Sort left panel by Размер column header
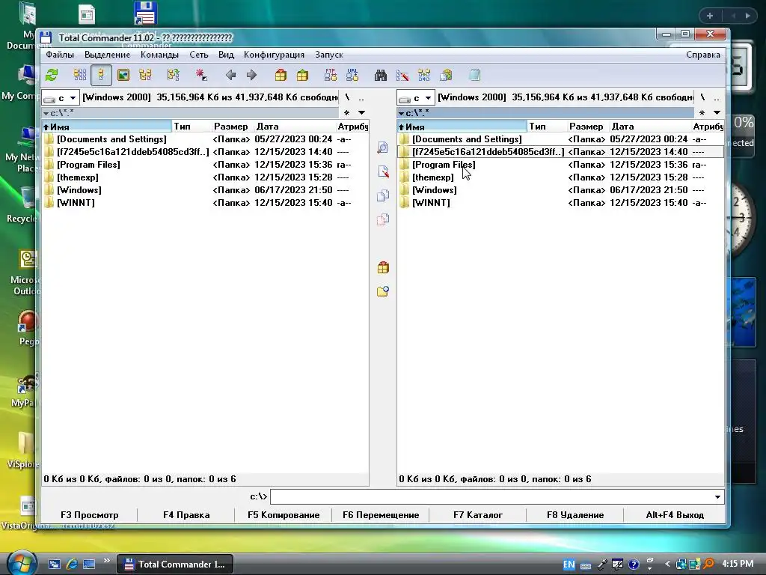Image resolution: width=766 pixels, height=575 pixels. (230, 127)
